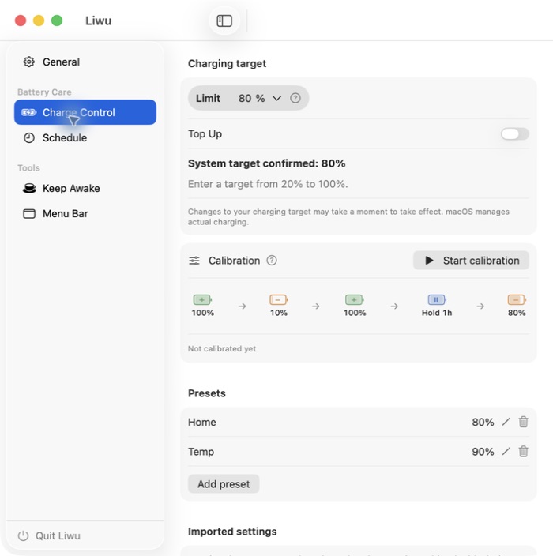Click the 'Imported settings' heading

pos(232,532)
